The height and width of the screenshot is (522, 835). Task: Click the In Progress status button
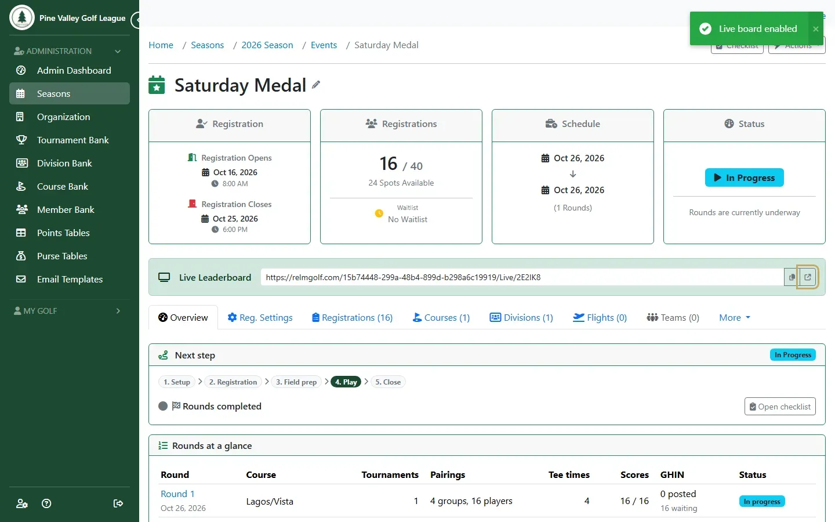click(744, 177)
